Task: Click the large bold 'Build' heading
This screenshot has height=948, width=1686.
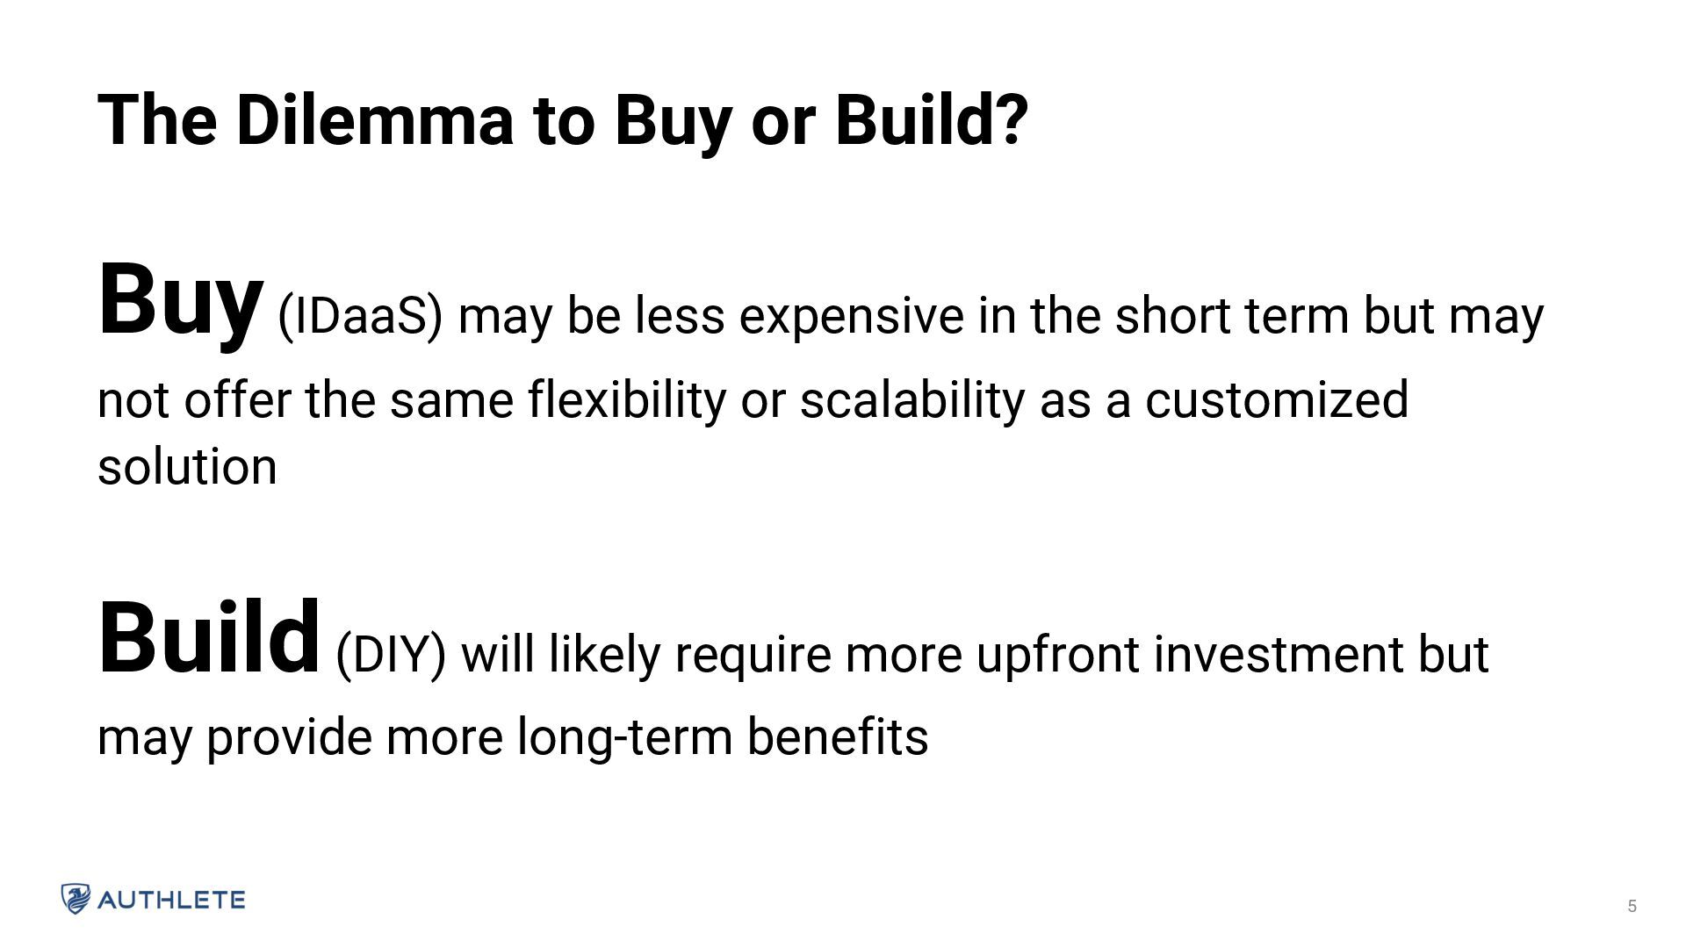Action: [209, 638]
